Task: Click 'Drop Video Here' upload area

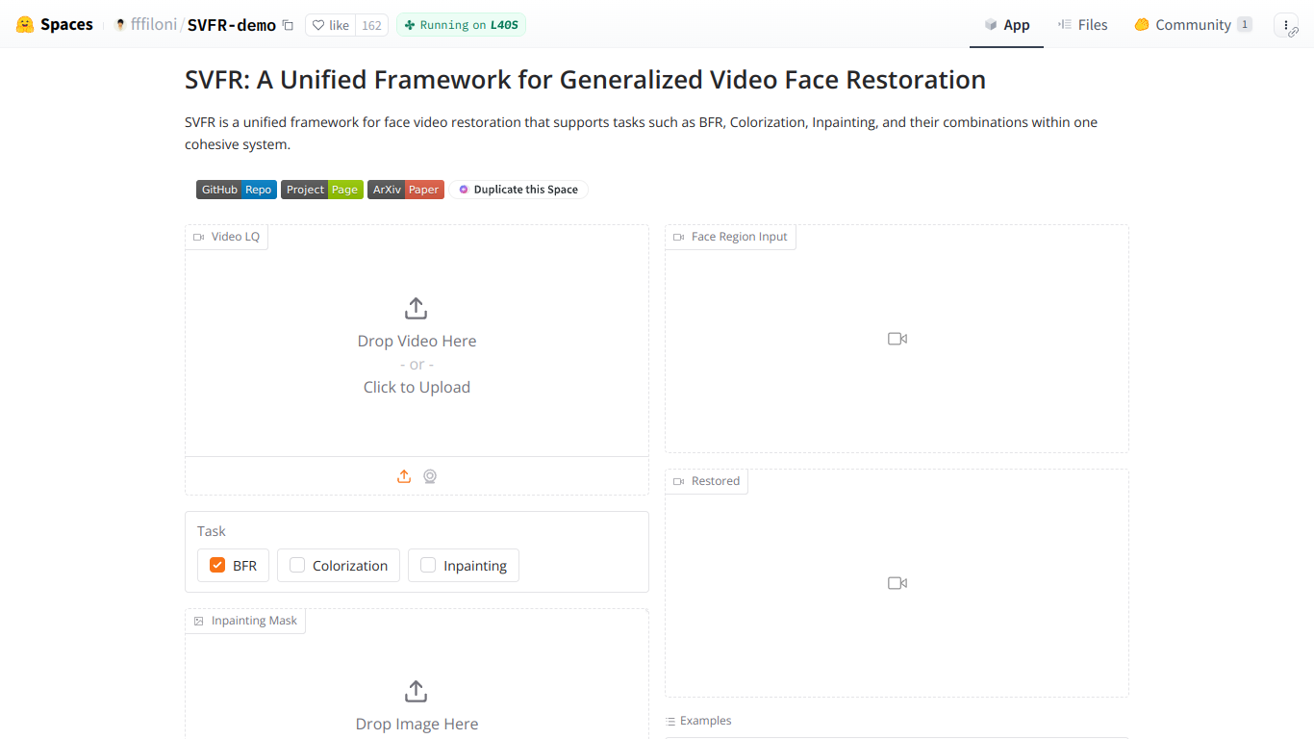Action: tap(417, 341)
